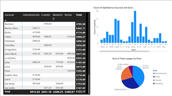Click Marketing legend color dot

click(x=154, y=83)
